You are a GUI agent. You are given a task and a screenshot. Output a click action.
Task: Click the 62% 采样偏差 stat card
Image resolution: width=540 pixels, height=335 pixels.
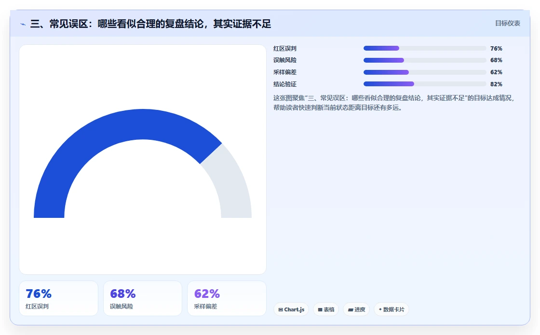pyautogui.click(x=227, y=298)
